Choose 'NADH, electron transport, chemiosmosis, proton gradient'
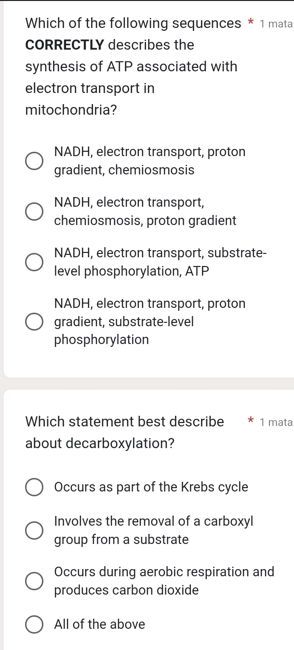Viewport: 294px width, 650px height. pos(34,211)
